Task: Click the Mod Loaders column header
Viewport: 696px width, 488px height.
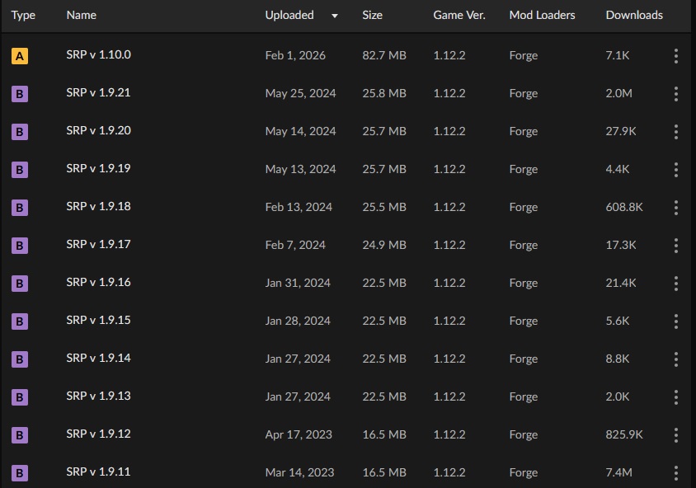Action: [x=542, y=15]
